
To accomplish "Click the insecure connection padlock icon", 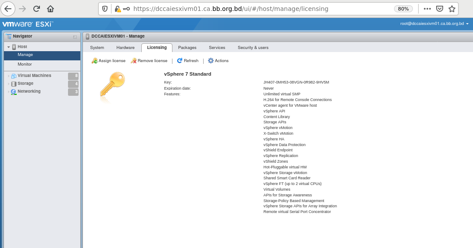I will click(x=118, y=9).
